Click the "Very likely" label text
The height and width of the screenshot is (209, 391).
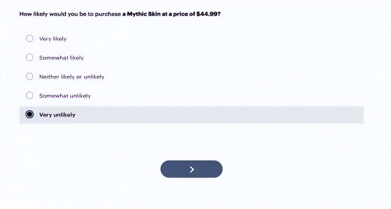[x=53, y=39]
